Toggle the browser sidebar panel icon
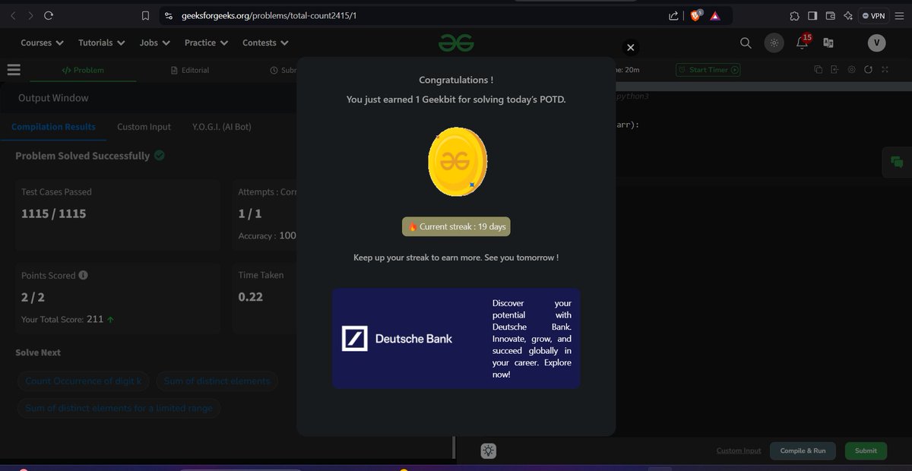 pos(812,15)
